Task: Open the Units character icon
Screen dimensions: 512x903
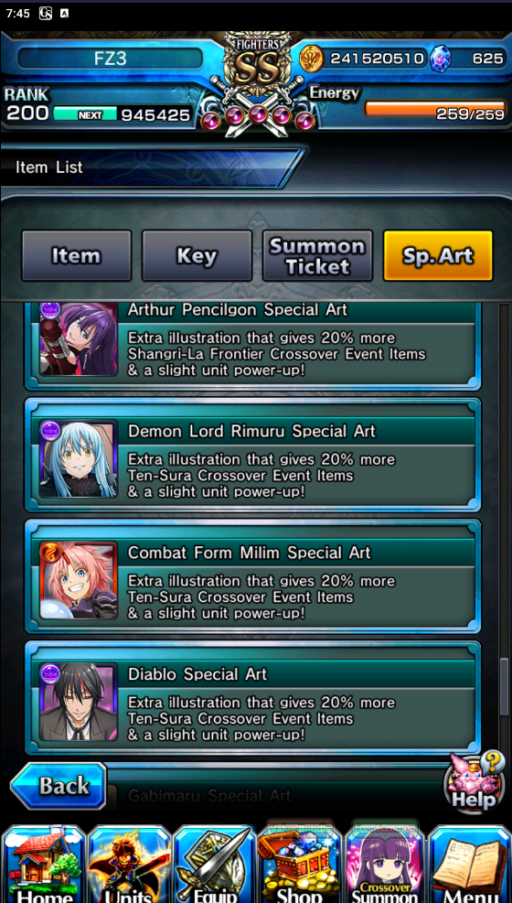Action: pos(129,864)
